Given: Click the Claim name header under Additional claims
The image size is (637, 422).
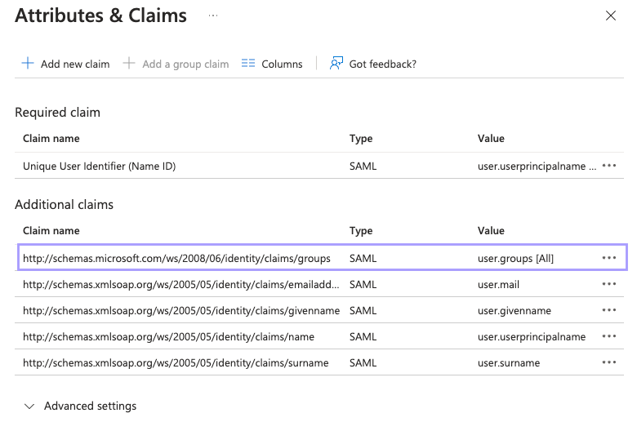Looking at the screenshot, I should point(51,231).
